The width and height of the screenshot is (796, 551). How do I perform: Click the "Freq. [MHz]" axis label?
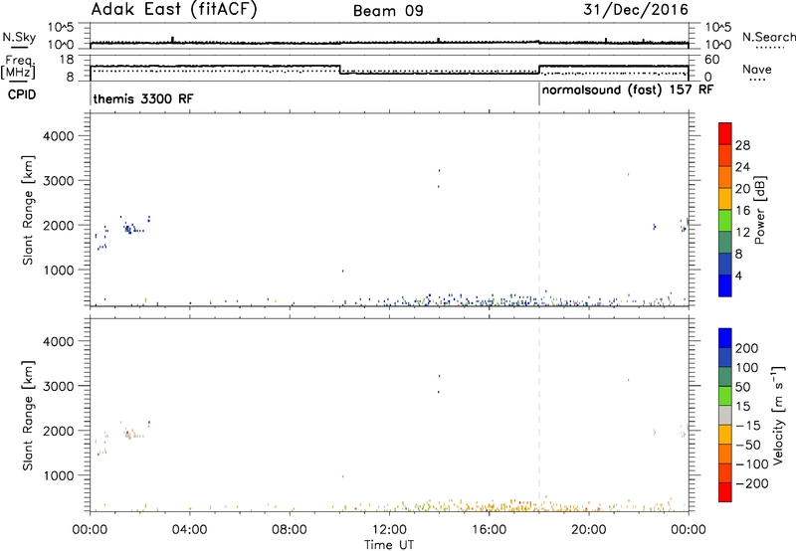point(19,67)
